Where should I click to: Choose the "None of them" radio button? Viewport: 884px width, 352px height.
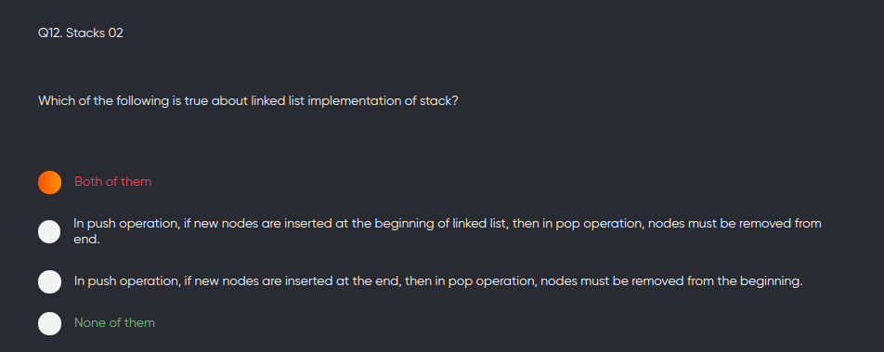(49, 323)
